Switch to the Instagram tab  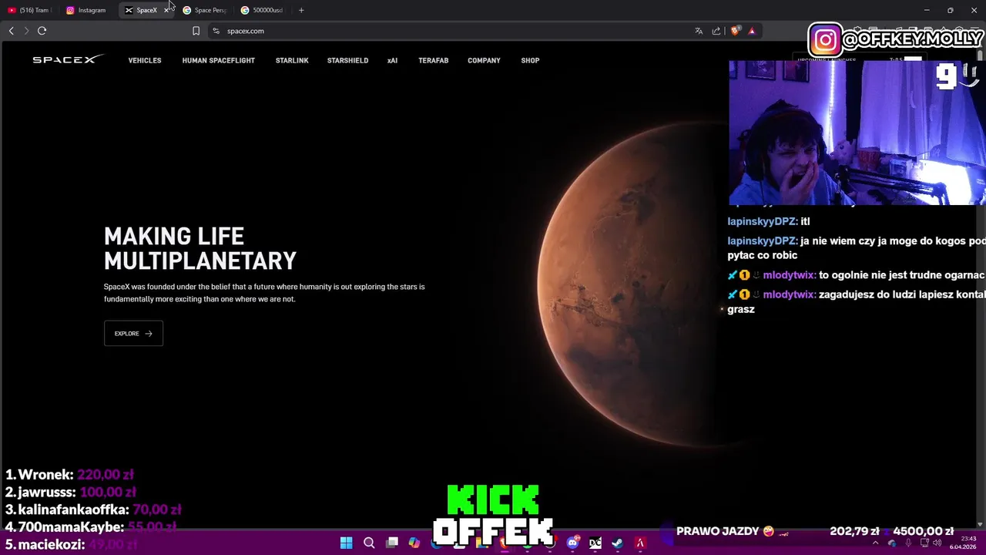point(87,10)
